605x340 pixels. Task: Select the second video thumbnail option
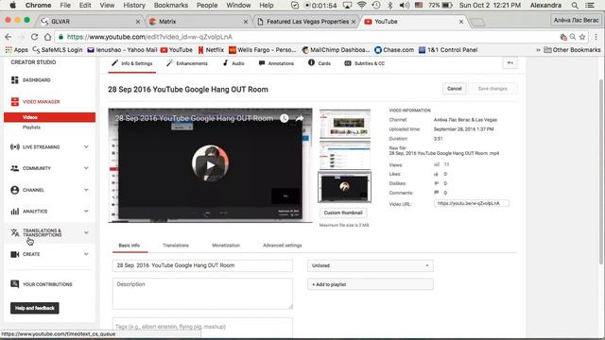click(x=345, y=155)
